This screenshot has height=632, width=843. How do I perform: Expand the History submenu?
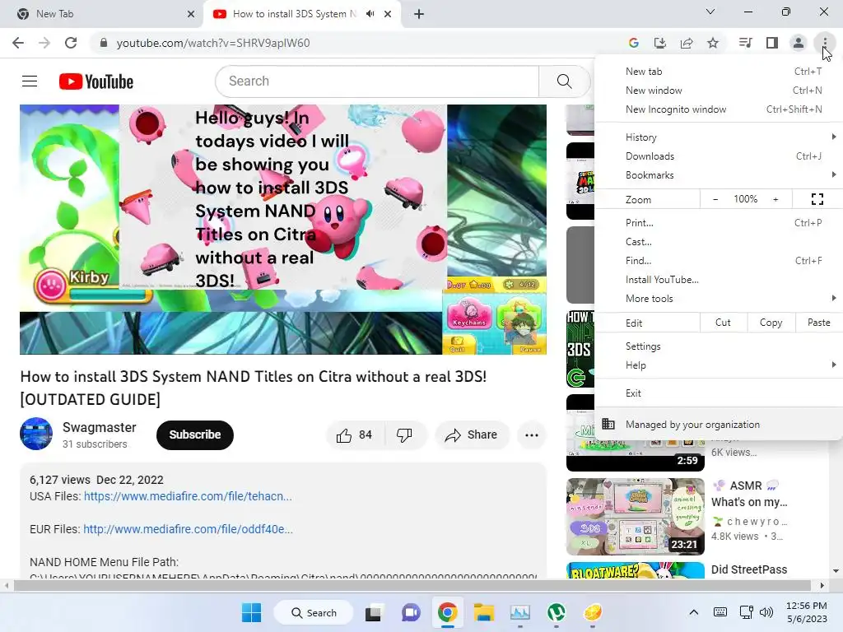point(719,137)
